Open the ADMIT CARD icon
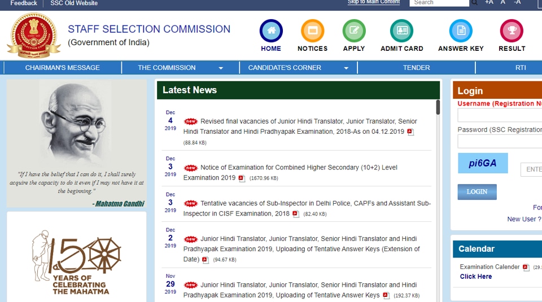The image size is (542, 302). tap(401, 30)
